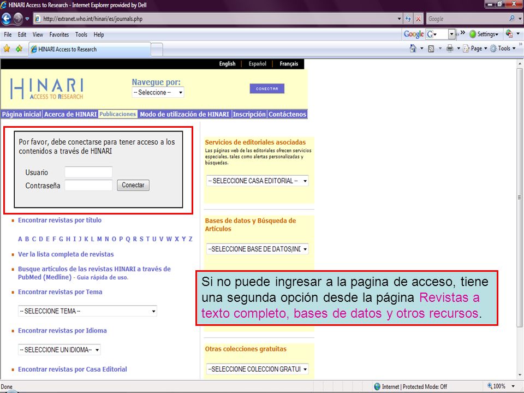The width and height of the screenshot is (524, 393).
Task: Select the HINARI Access to Research tab
Action: [x=90, y=49]
